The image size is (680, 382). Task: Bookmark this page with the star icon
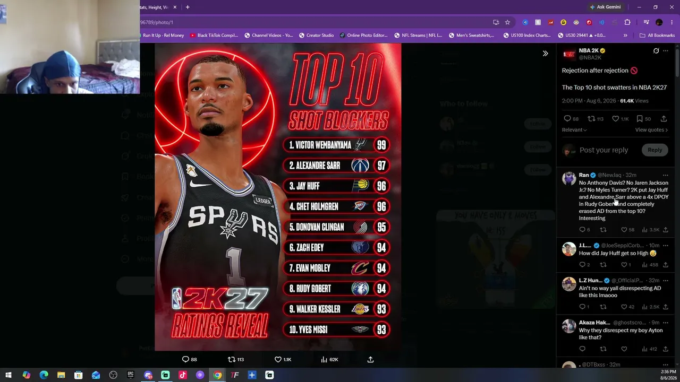click(507, 22)
